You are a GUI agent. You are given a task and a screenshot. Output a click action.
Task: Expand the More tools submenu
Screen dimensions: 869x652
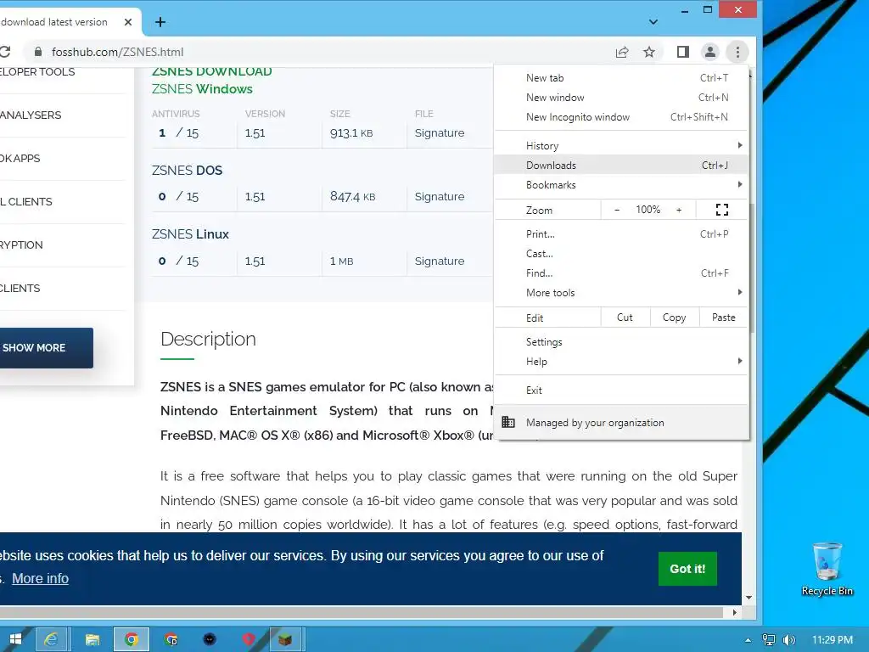(620, 292)
